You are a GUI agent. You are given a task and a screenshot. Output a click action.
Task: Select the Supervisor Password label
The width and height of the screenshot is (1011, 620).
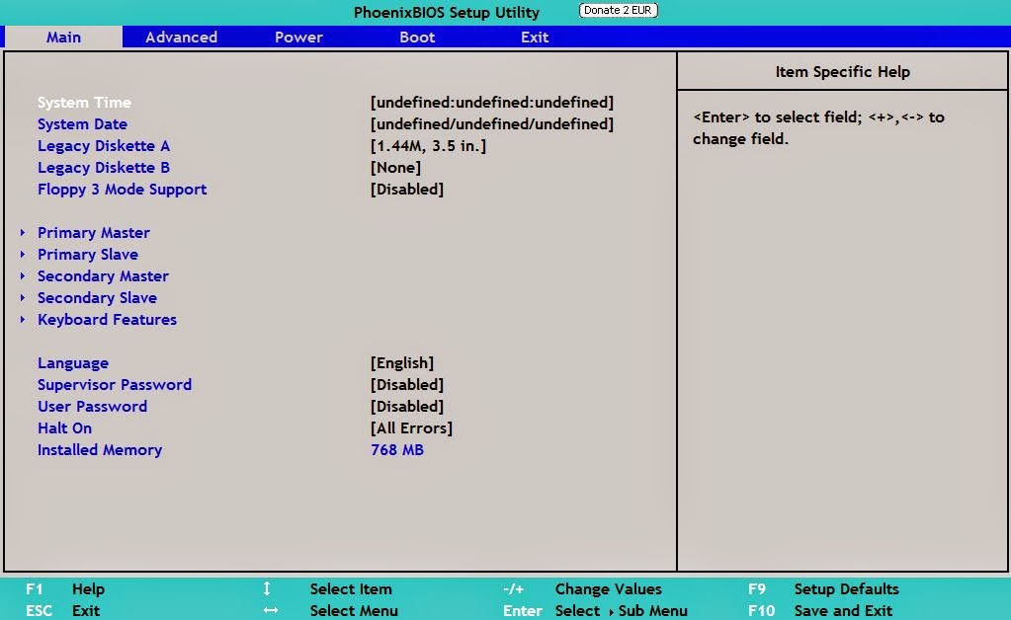(115, 385)
